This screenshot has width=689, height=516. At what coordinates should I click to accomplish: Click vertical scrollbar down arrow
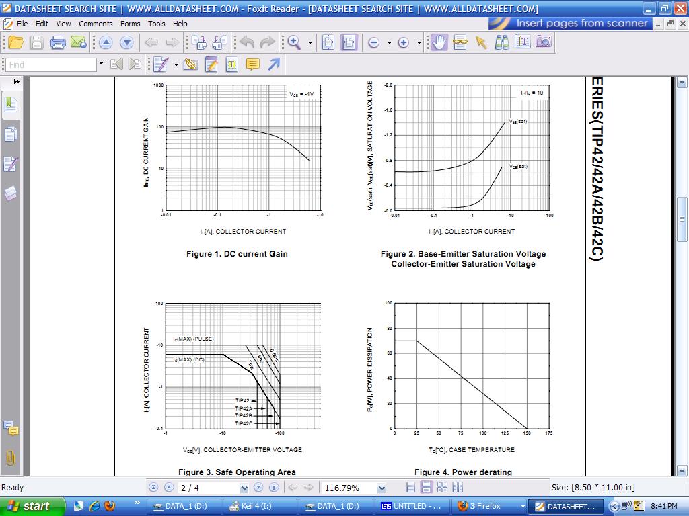tap(682, 471)
